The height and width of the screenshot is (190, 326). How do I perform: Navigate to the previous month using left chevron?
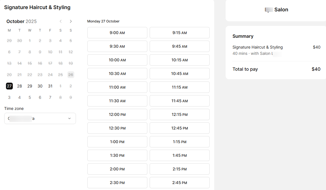coord(61,21)
